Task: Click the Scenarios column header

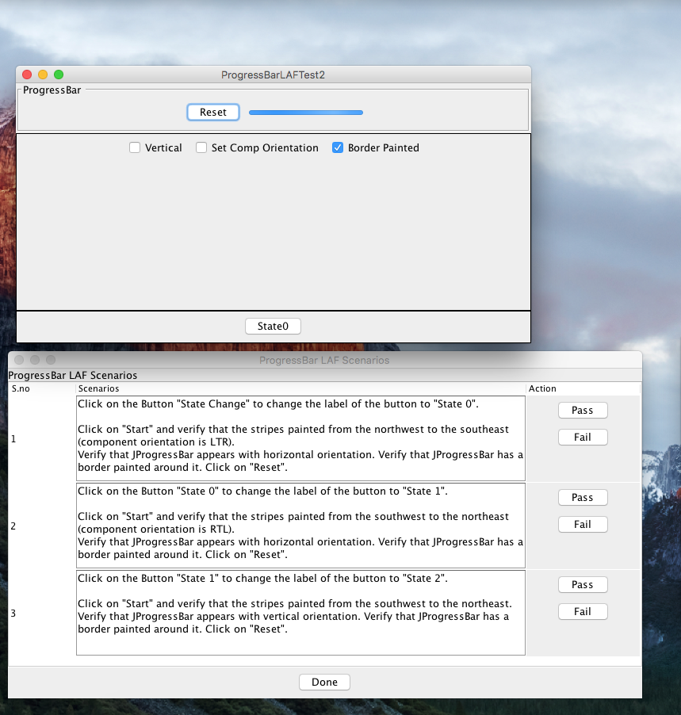Action: [x=301, y=389]
